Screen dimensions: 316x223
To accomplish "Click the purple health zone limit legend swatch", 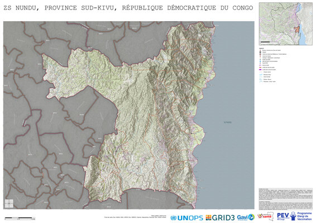I will coord(260,70).
